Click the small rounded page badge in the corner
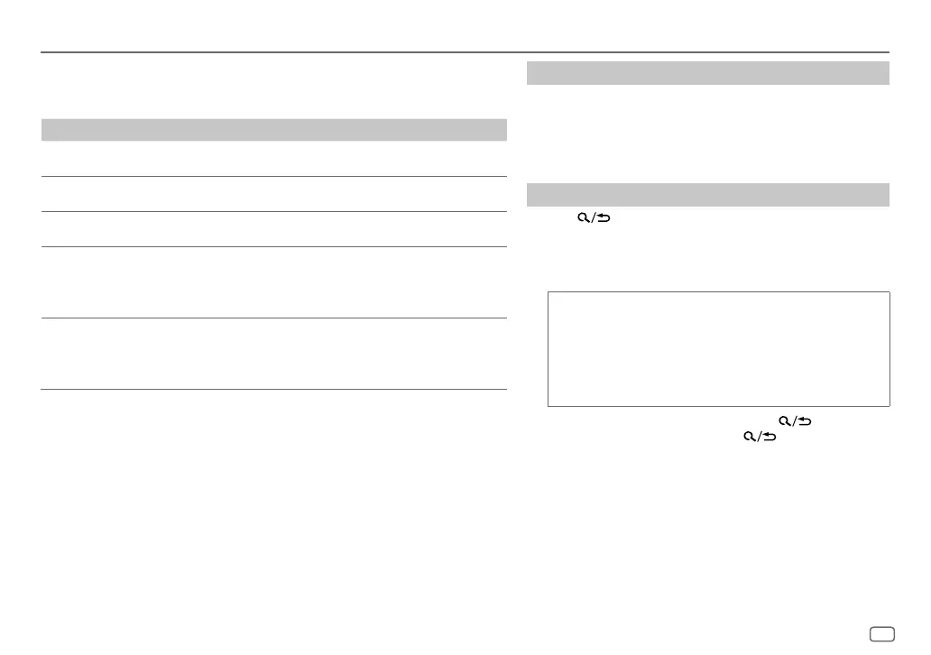 click(x=882, y=634)
